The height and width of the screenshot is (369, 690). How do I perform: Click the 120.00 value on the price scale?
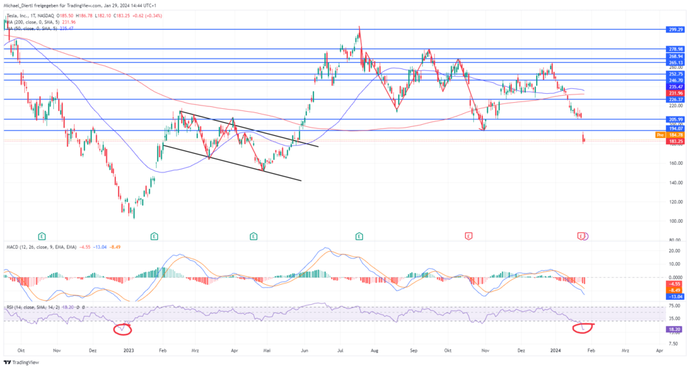point(676,202)
